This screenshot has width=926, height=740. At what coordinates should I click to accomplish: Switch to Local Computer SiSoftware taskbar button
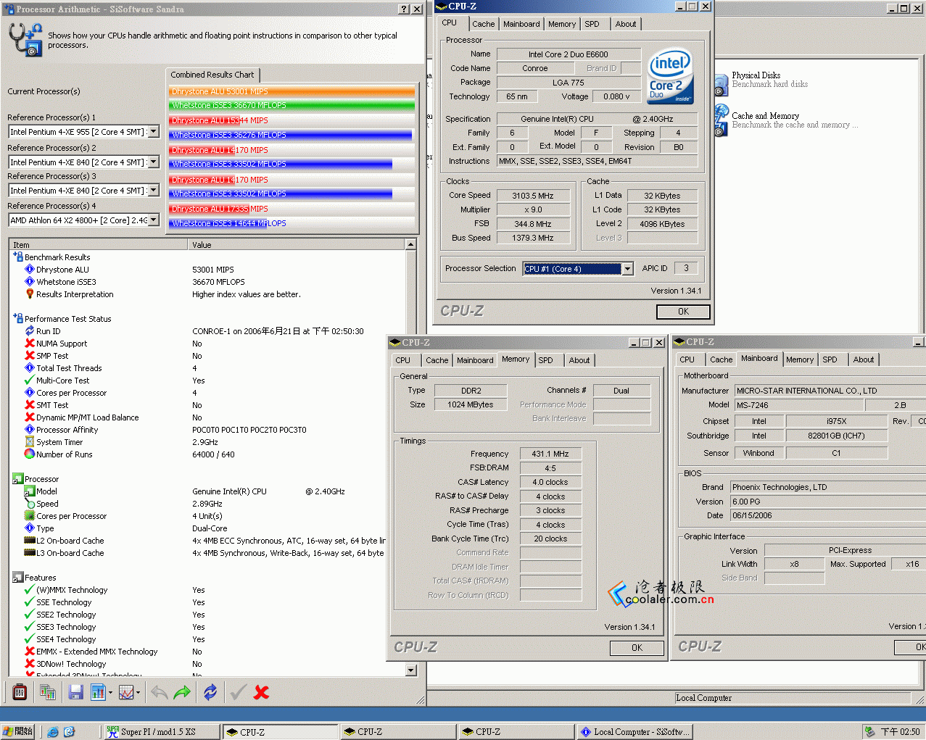click(634, 732)
